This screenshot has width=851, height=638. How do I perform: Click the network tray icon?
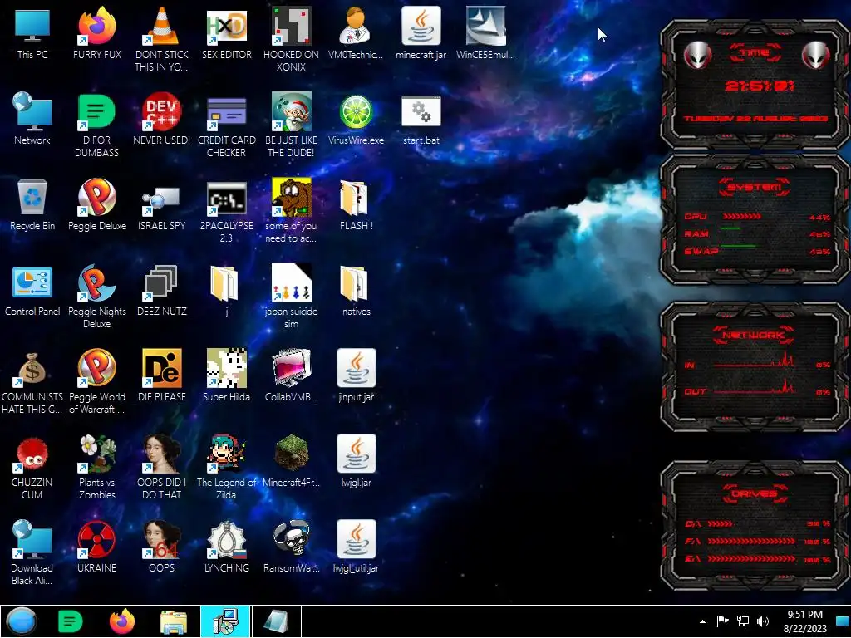pos(742,621)
